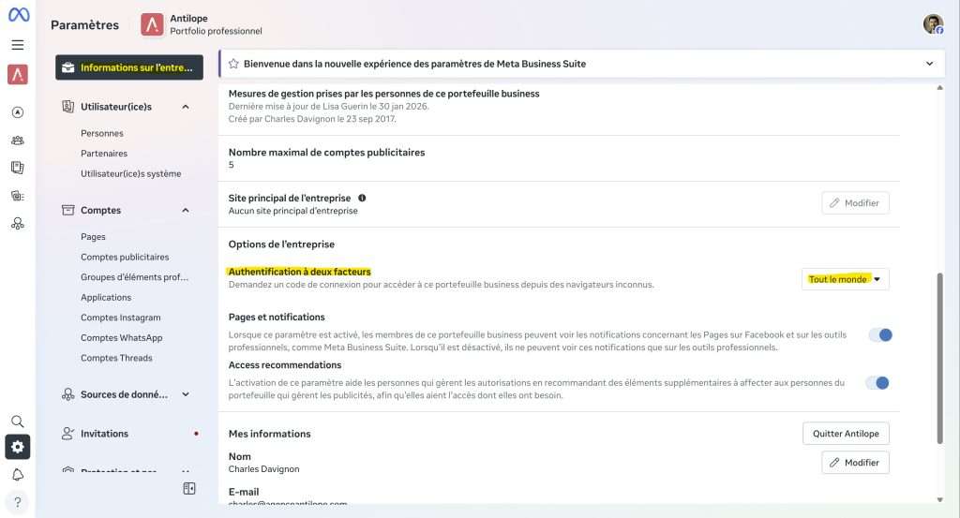This screenshot has width=960, height=518.
Task: Click the star icon in welcome banner
Action: click(x=233, y=64)
